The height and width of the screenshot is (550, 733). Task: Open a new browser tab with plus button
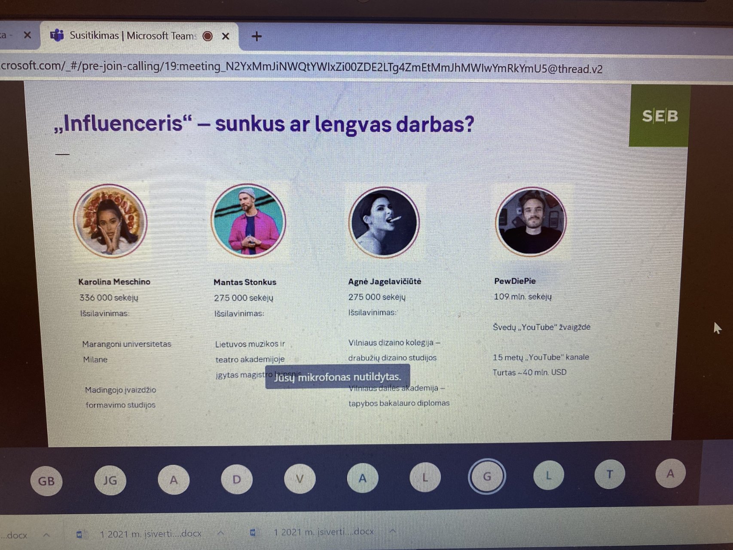click(x=257, y=37)
